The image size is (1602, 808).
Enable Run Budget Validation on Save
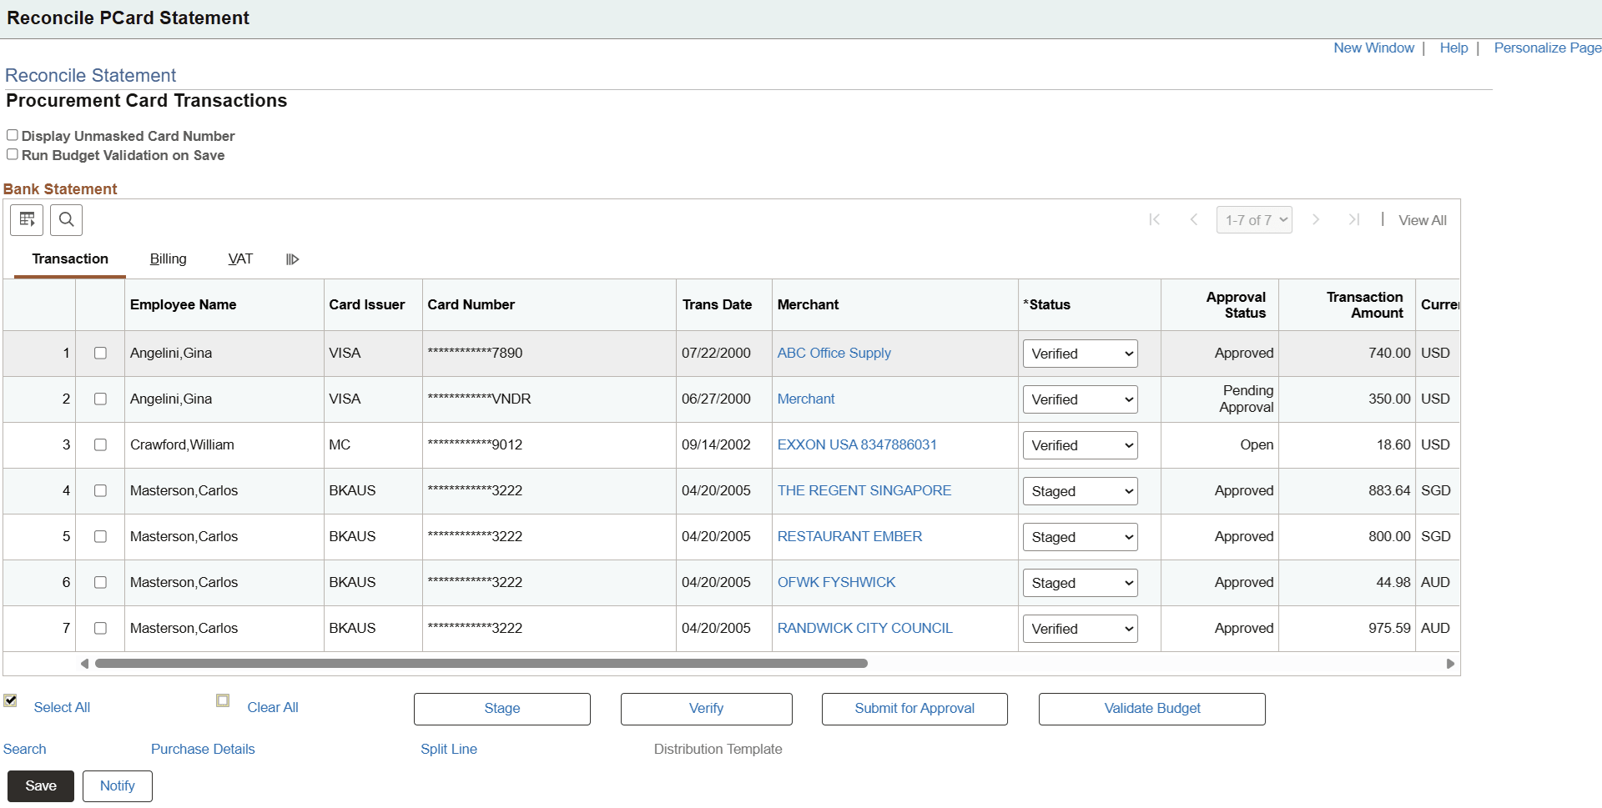[x=12, y=154]
